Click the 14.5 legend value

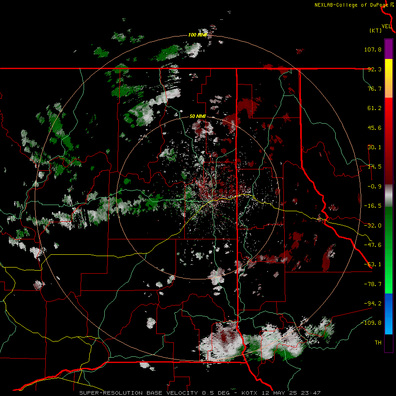click(x=374, y=167)
